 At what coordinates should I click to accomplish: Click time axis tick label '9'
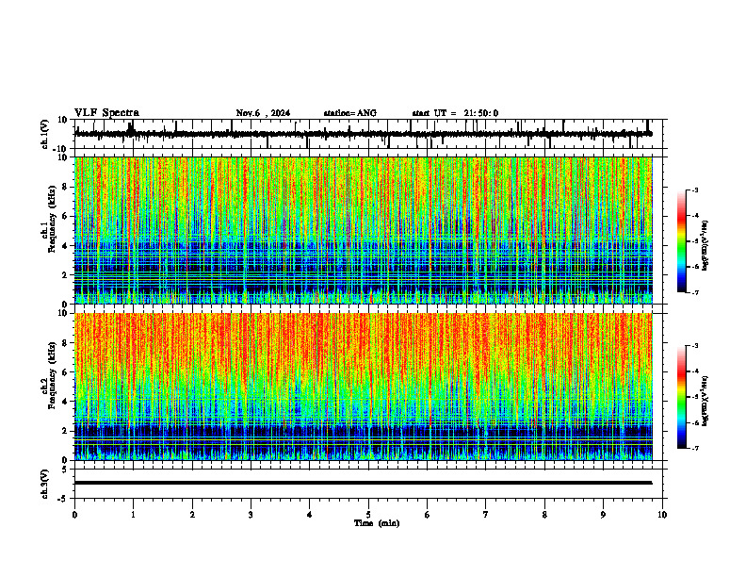[603, 515]
